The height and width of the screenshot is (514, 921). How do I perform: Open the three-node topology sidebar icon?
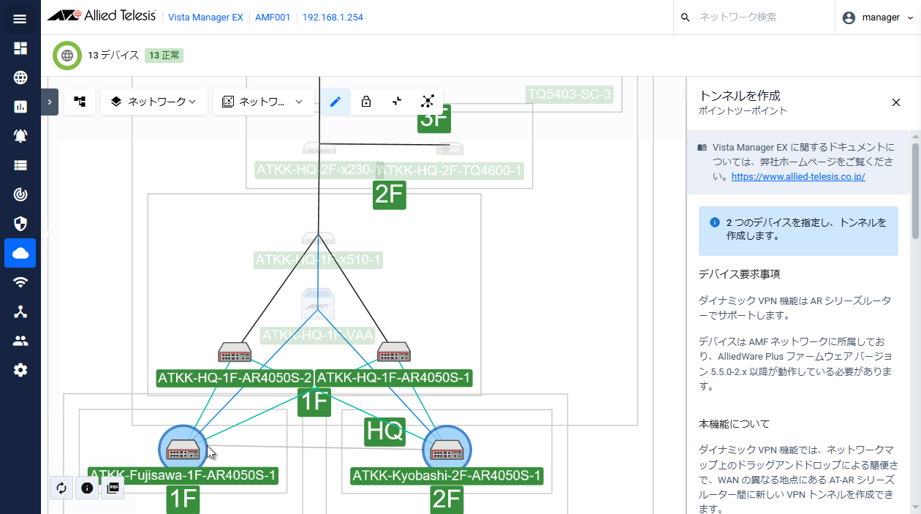tap(20, 311)
